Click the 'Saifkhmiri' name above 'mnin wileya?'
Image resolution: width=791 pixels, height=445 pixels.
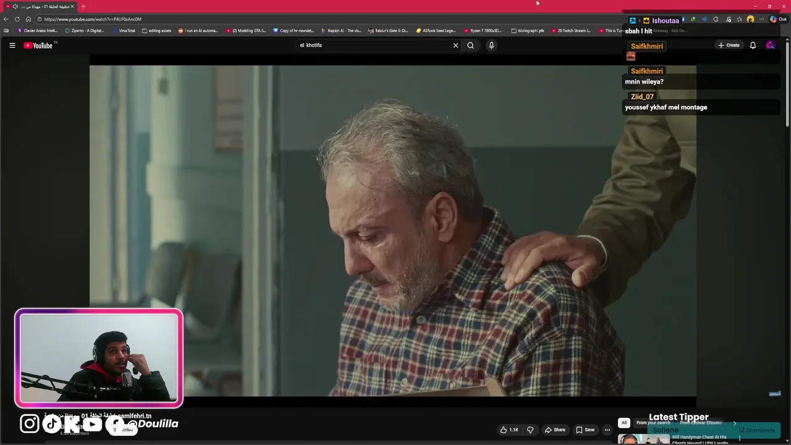coord(647,71)
